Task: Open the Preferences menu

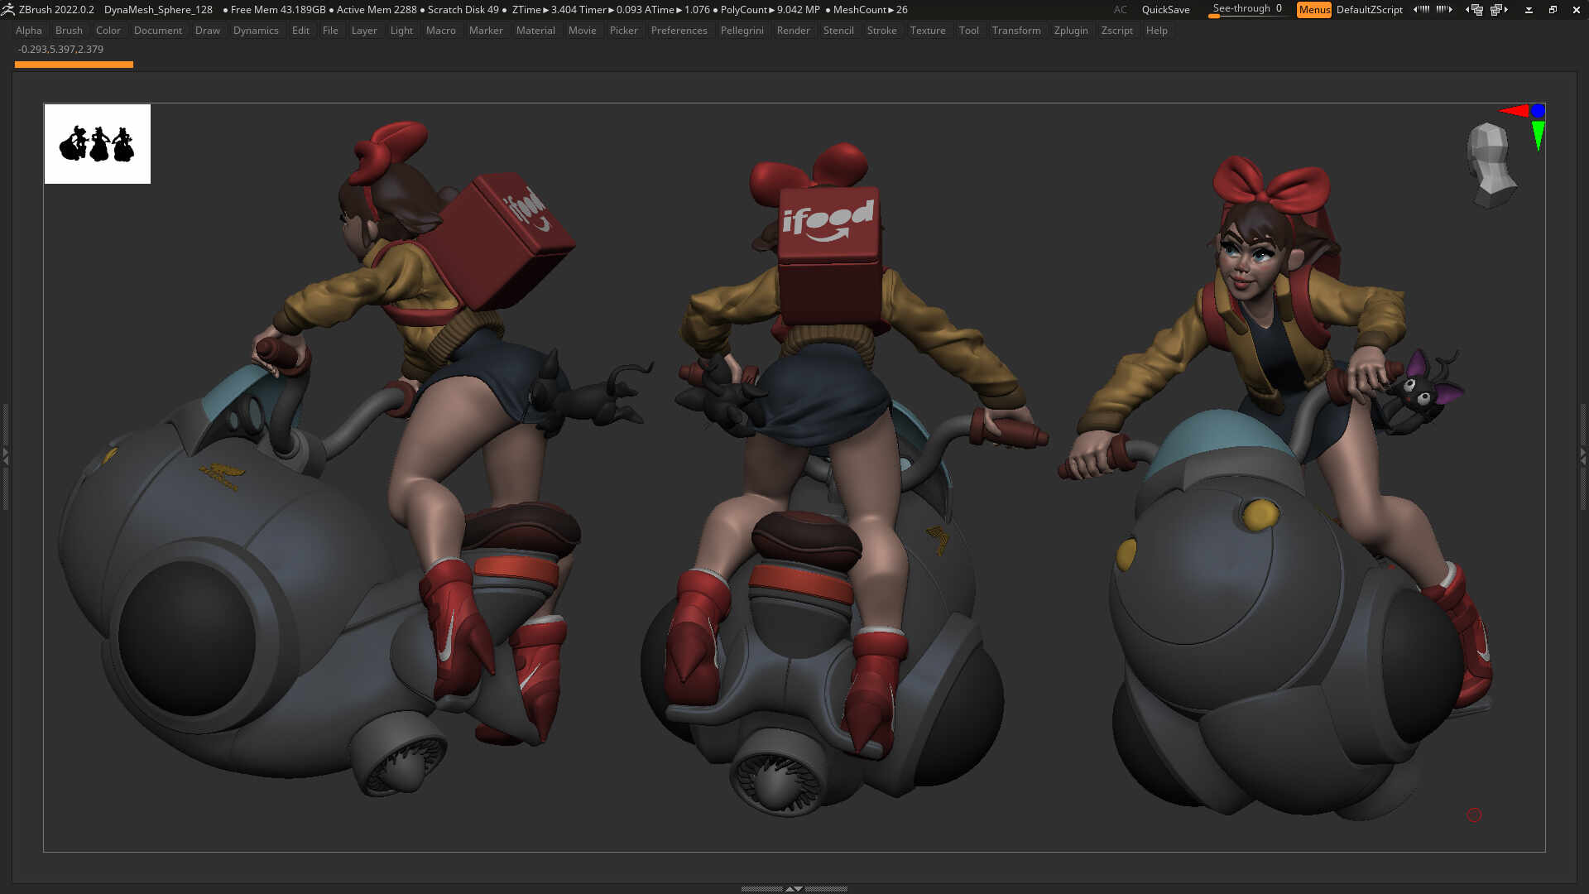Action: (x=679, y=31)
